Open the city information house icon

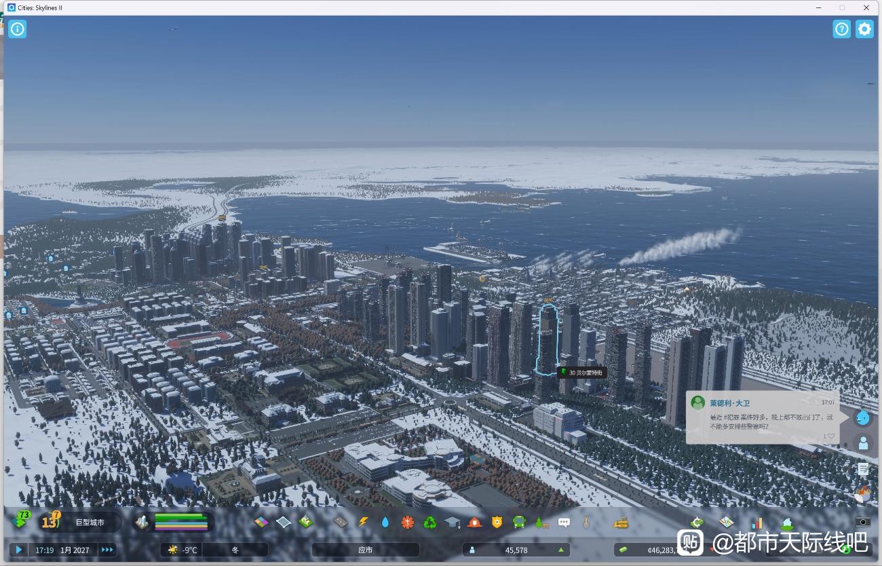click(x=786, y=522)
